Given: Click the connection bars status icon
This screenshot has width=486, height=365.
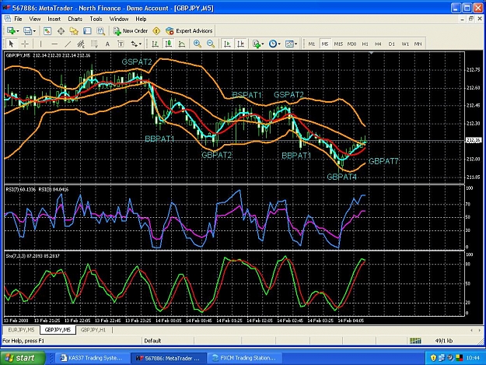Looking at the screenshot, I should pos(415,341).
